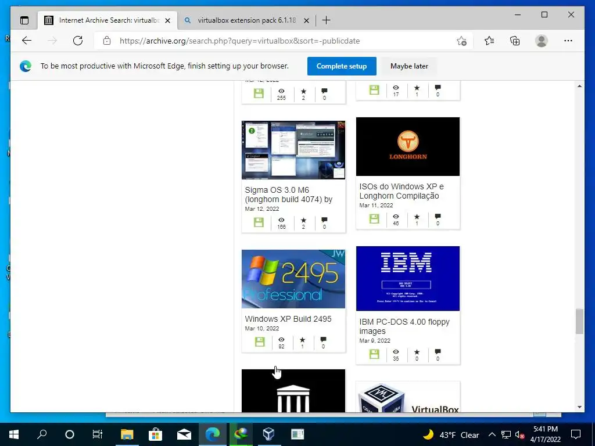Open muted volume speaker icon
Viewport: 595px width, 446px height.
point(519,434)
